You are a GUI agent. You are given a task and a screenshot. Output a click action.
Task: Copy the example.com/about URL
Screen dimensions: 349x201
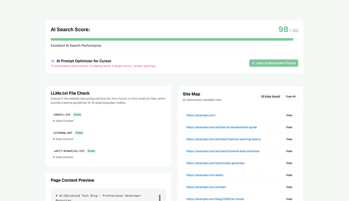tap(289, 175)
